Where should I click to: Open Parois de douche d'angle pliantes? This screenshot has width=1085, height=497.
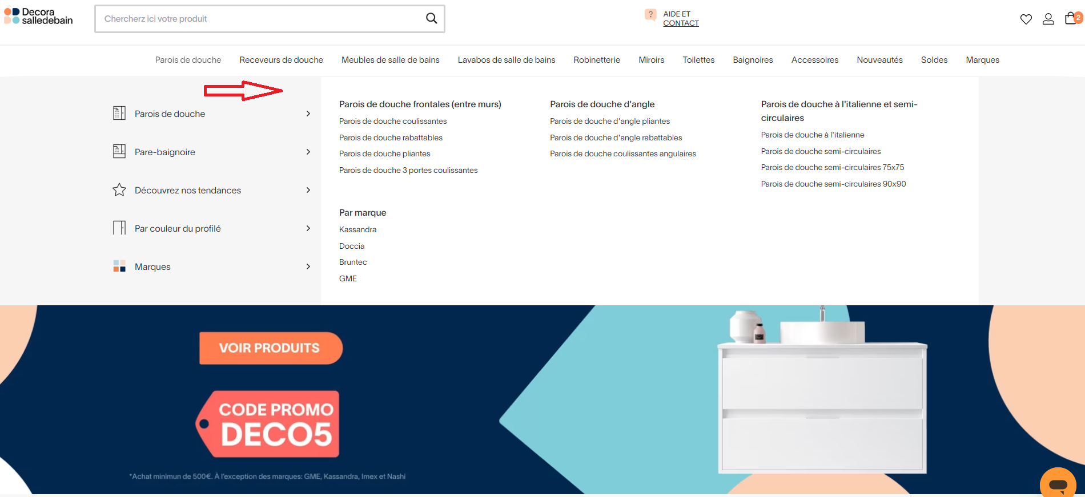(610, 121)
